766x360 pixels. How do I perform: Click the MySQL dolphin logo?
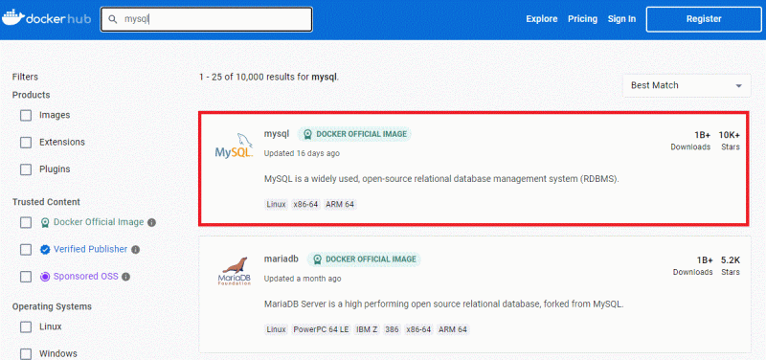pyautogui.click(x=234, y=146)
